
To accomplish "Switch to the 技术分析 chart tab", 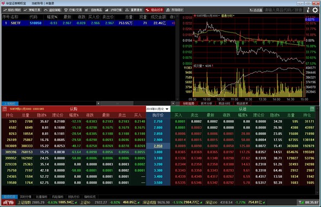I will [x=207, y=103].
